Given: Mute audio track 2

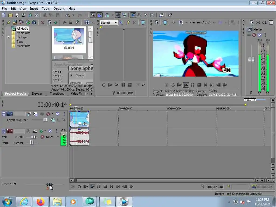Looking at the screenshot, I should [x=50, y=131].
